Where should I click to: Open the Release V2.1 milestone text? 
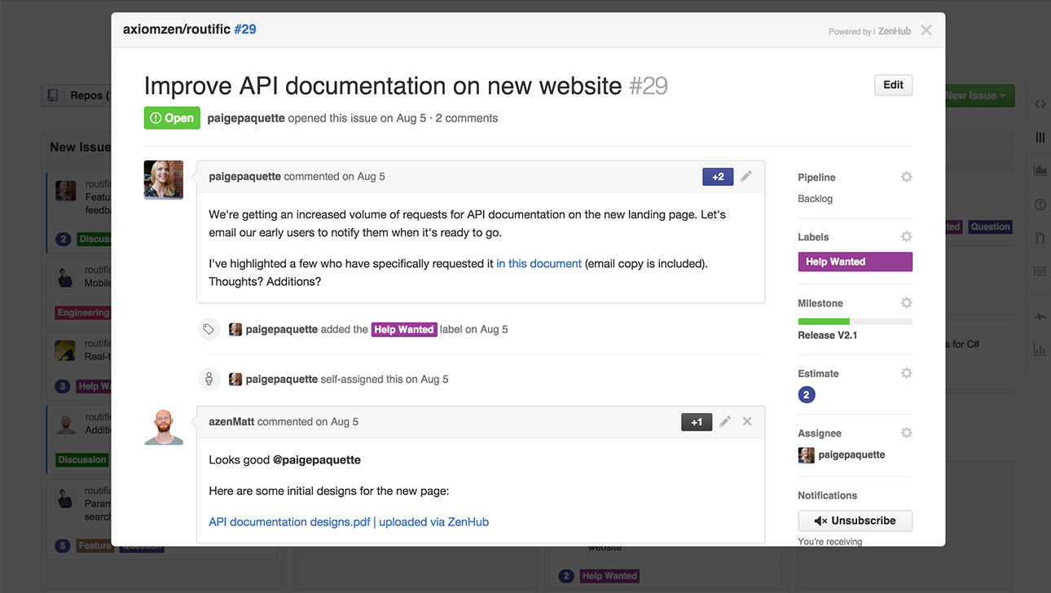point(827,336)
